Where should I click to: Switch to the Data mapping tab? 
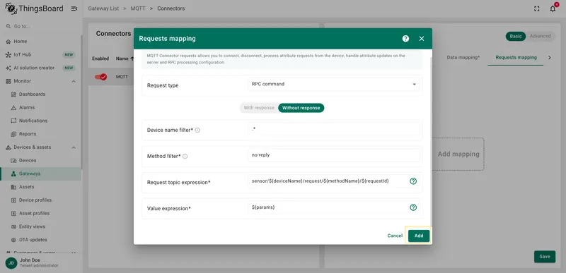(x=463, y=58)
